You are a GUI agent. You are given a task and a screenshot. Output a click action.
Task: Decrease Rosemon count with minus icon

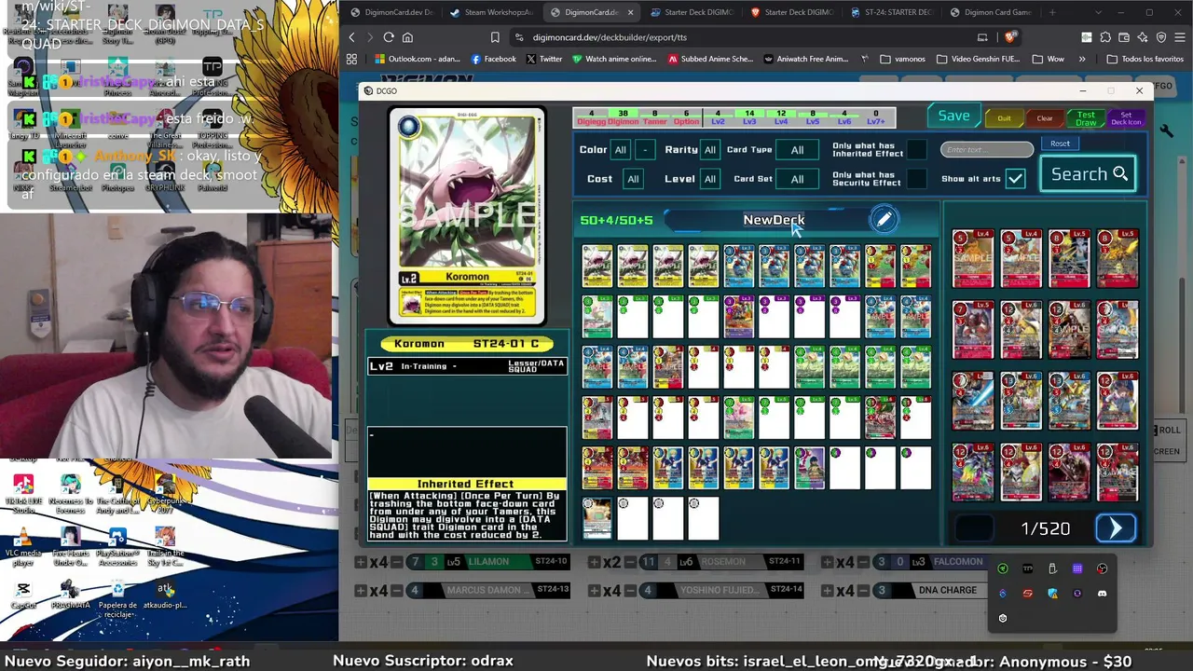tap(628, 562)
